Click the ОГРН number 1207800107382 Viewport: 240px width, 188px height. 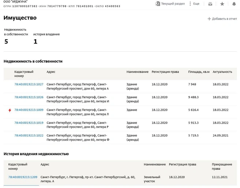point(25,6)
